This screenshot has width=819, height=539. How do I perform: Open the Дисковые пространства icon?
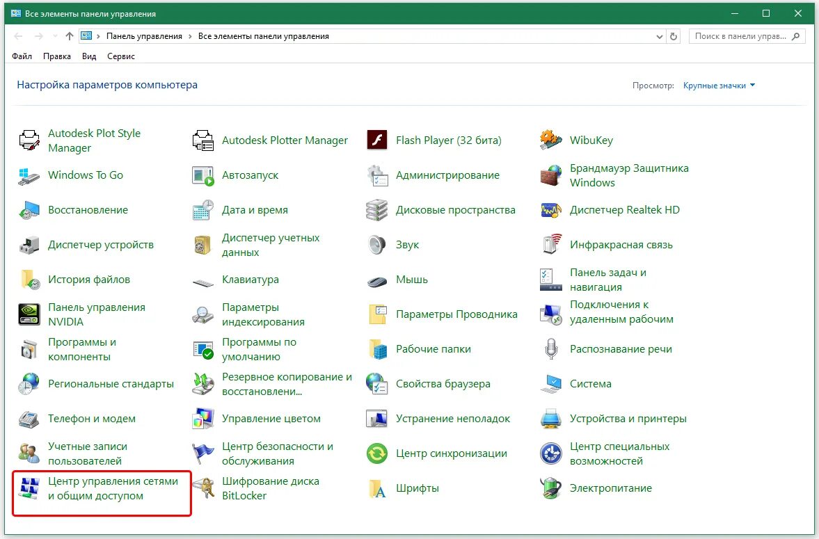point(377,210)
